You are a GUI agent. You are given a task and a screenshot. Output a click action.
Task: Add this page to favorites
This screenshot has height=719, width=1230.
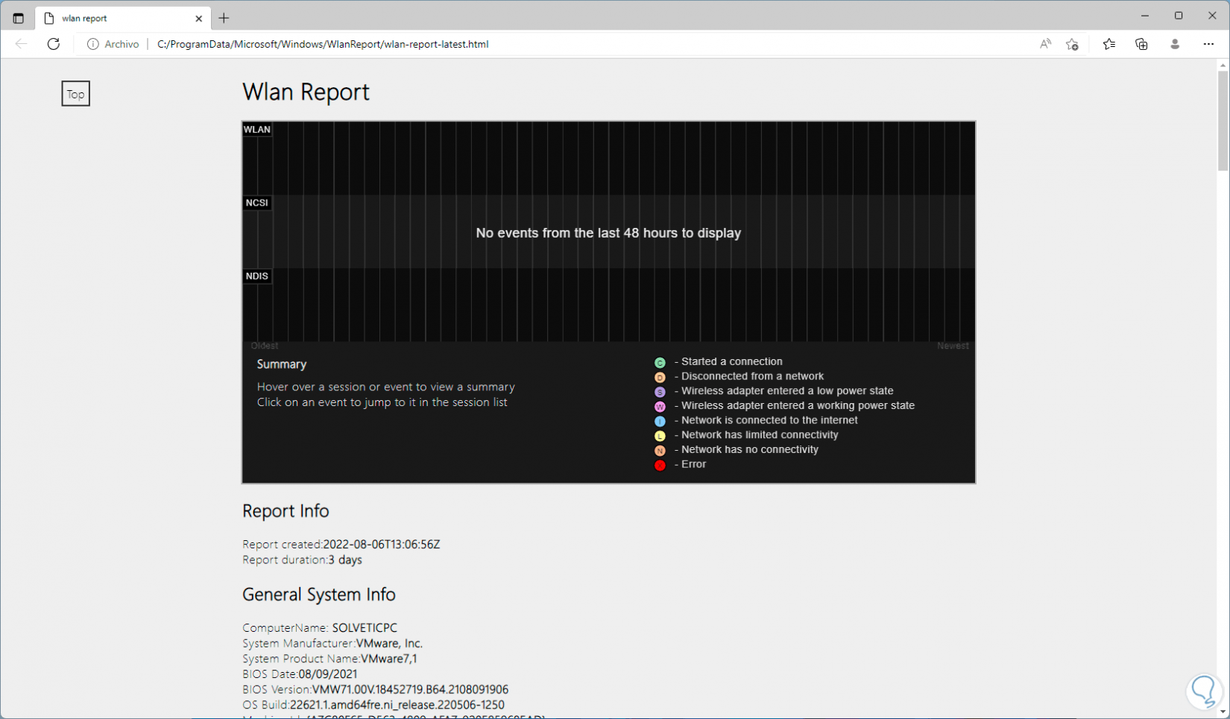[x=1072, y=44]
